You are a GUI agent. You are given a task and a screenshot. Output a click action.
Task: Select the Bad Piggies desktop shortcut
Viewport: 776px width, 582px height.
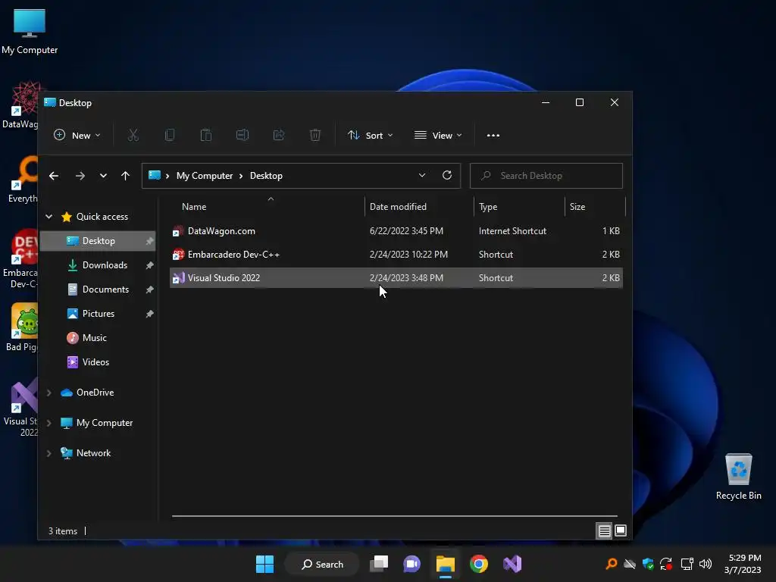click(x=20, y=327)
